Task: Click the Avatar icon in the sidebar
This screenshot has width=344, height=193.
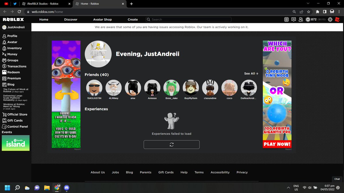Action: tap(4, 42)
